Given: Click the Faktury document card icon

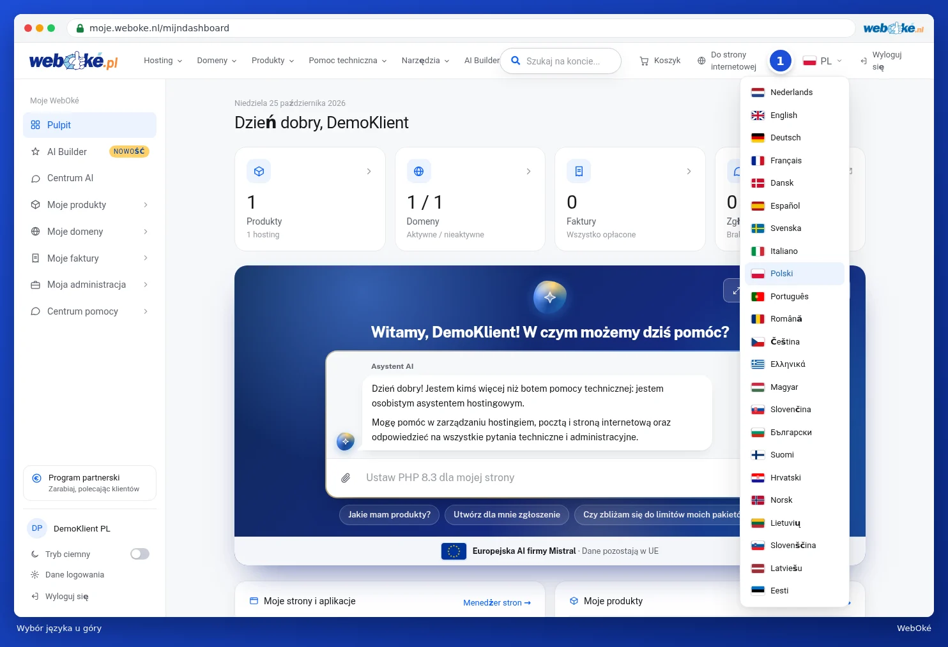Looking at the screenshot, I should pos(579,171).
